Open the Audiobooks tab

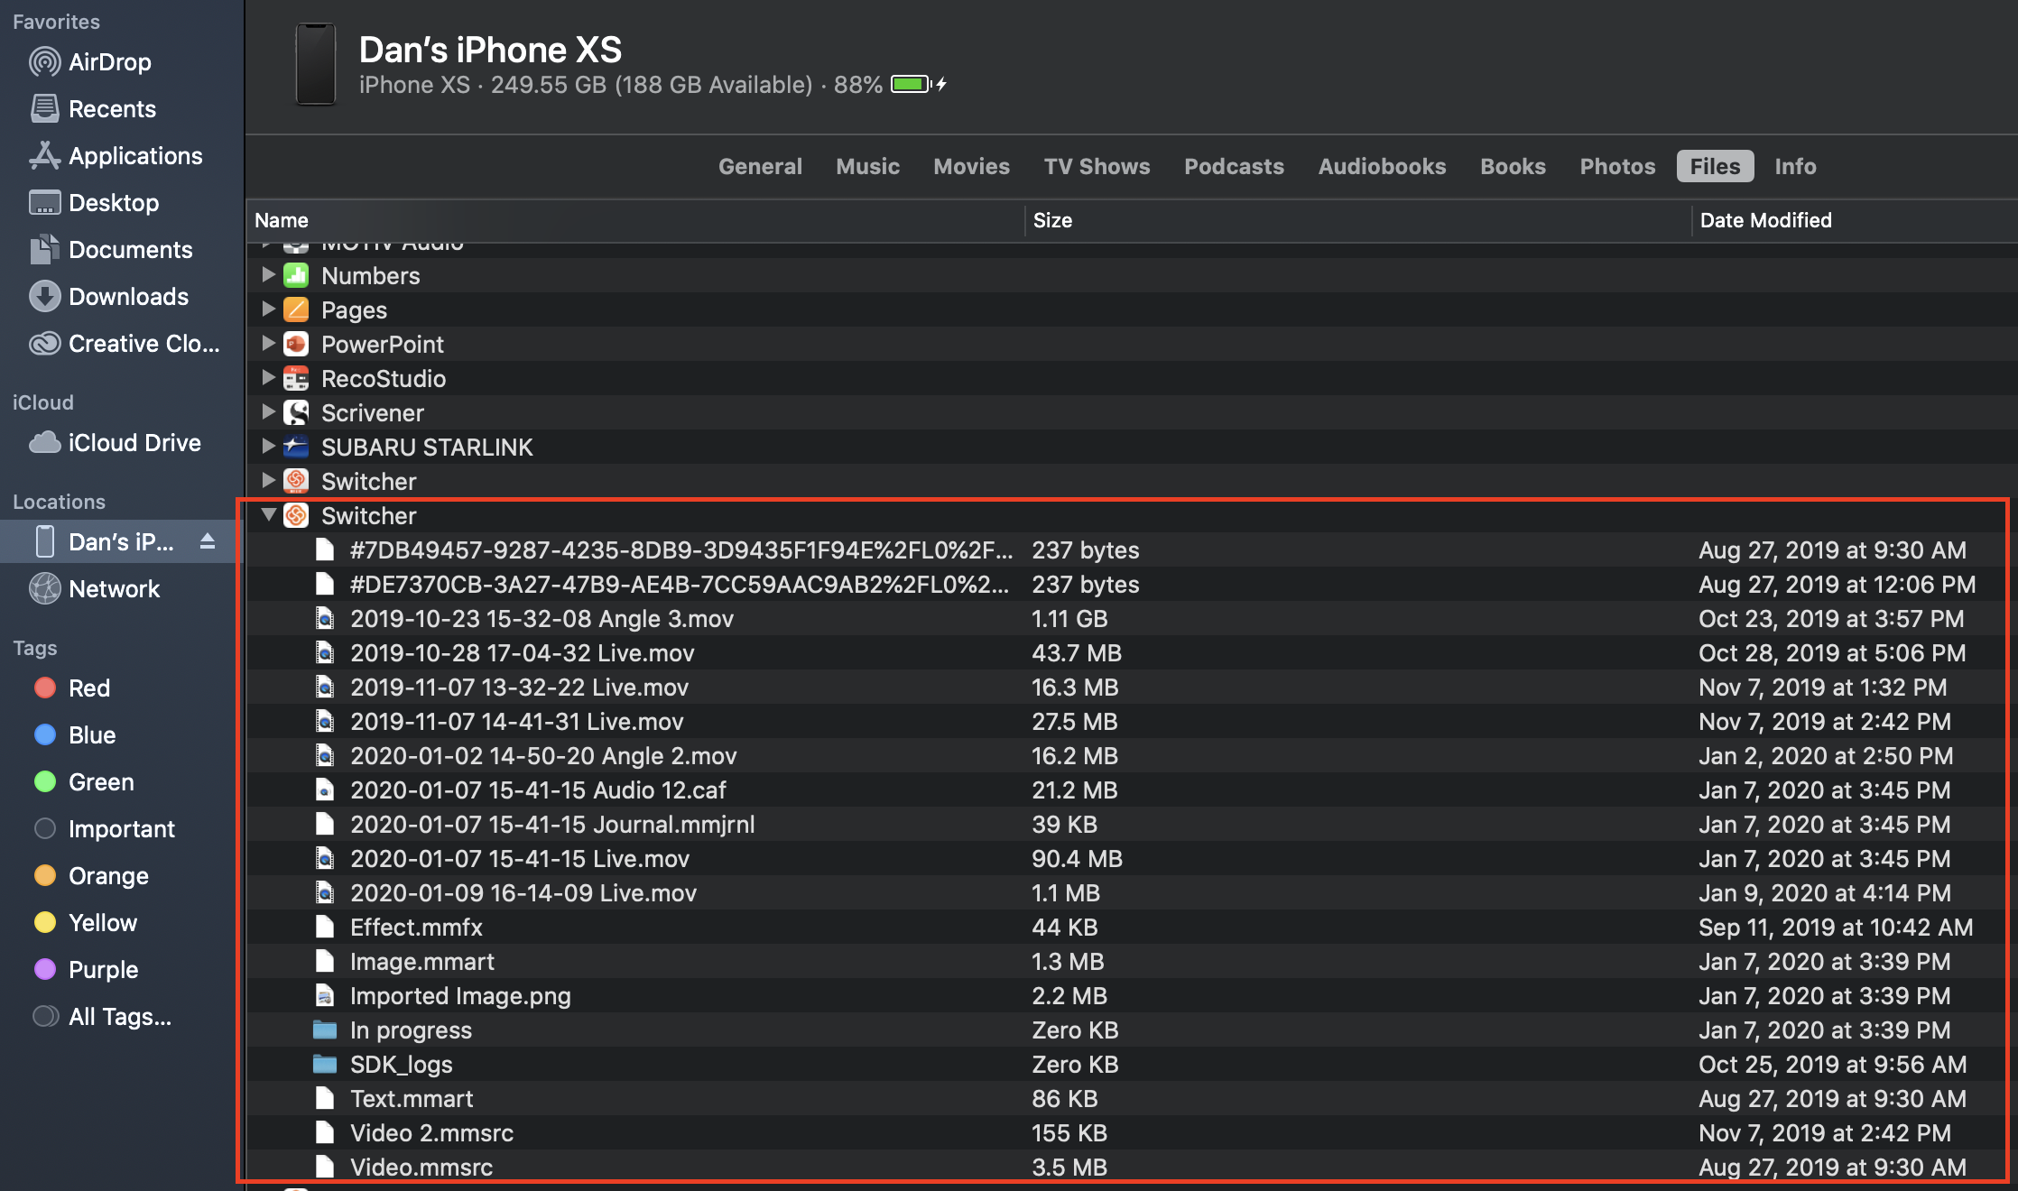point(1382,166)
